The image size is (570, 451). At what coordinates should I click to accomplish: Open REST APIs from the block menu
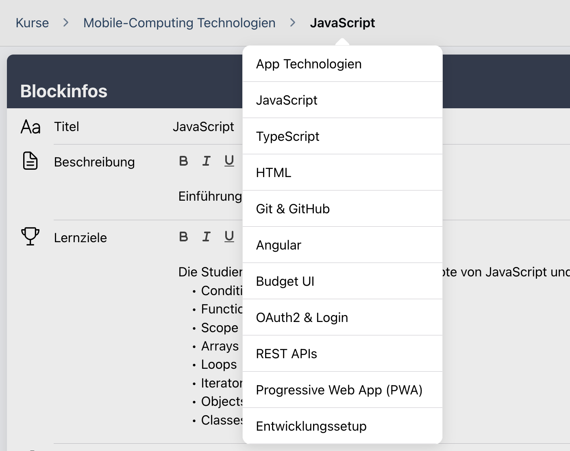(342, 354)
